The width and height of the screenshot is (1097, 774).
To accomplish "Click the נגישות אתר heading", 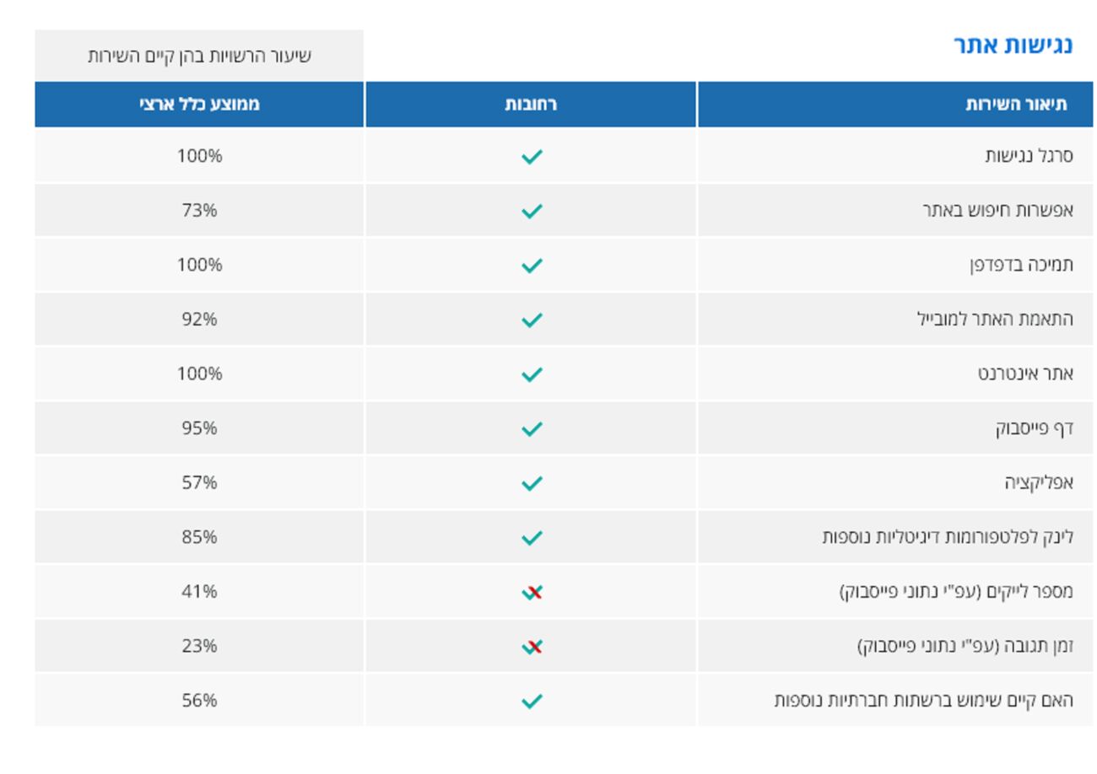I will (x=1013, y=46).
